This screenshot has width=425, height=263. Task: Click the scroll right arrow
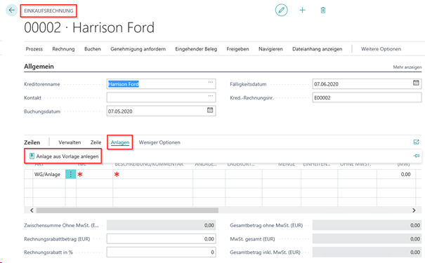pos(414,210)
